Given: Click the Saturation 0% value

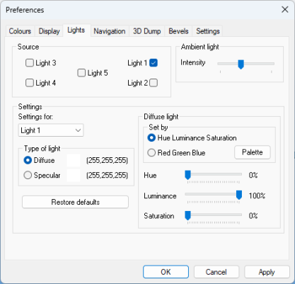Looking at the screenshot, I should (x=253, y=216).
